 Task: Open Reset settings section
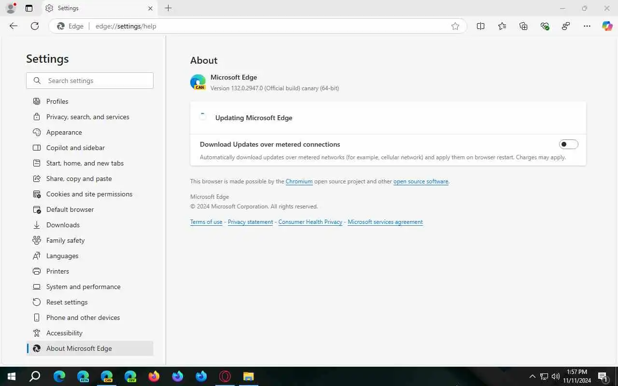click(90, 302)
